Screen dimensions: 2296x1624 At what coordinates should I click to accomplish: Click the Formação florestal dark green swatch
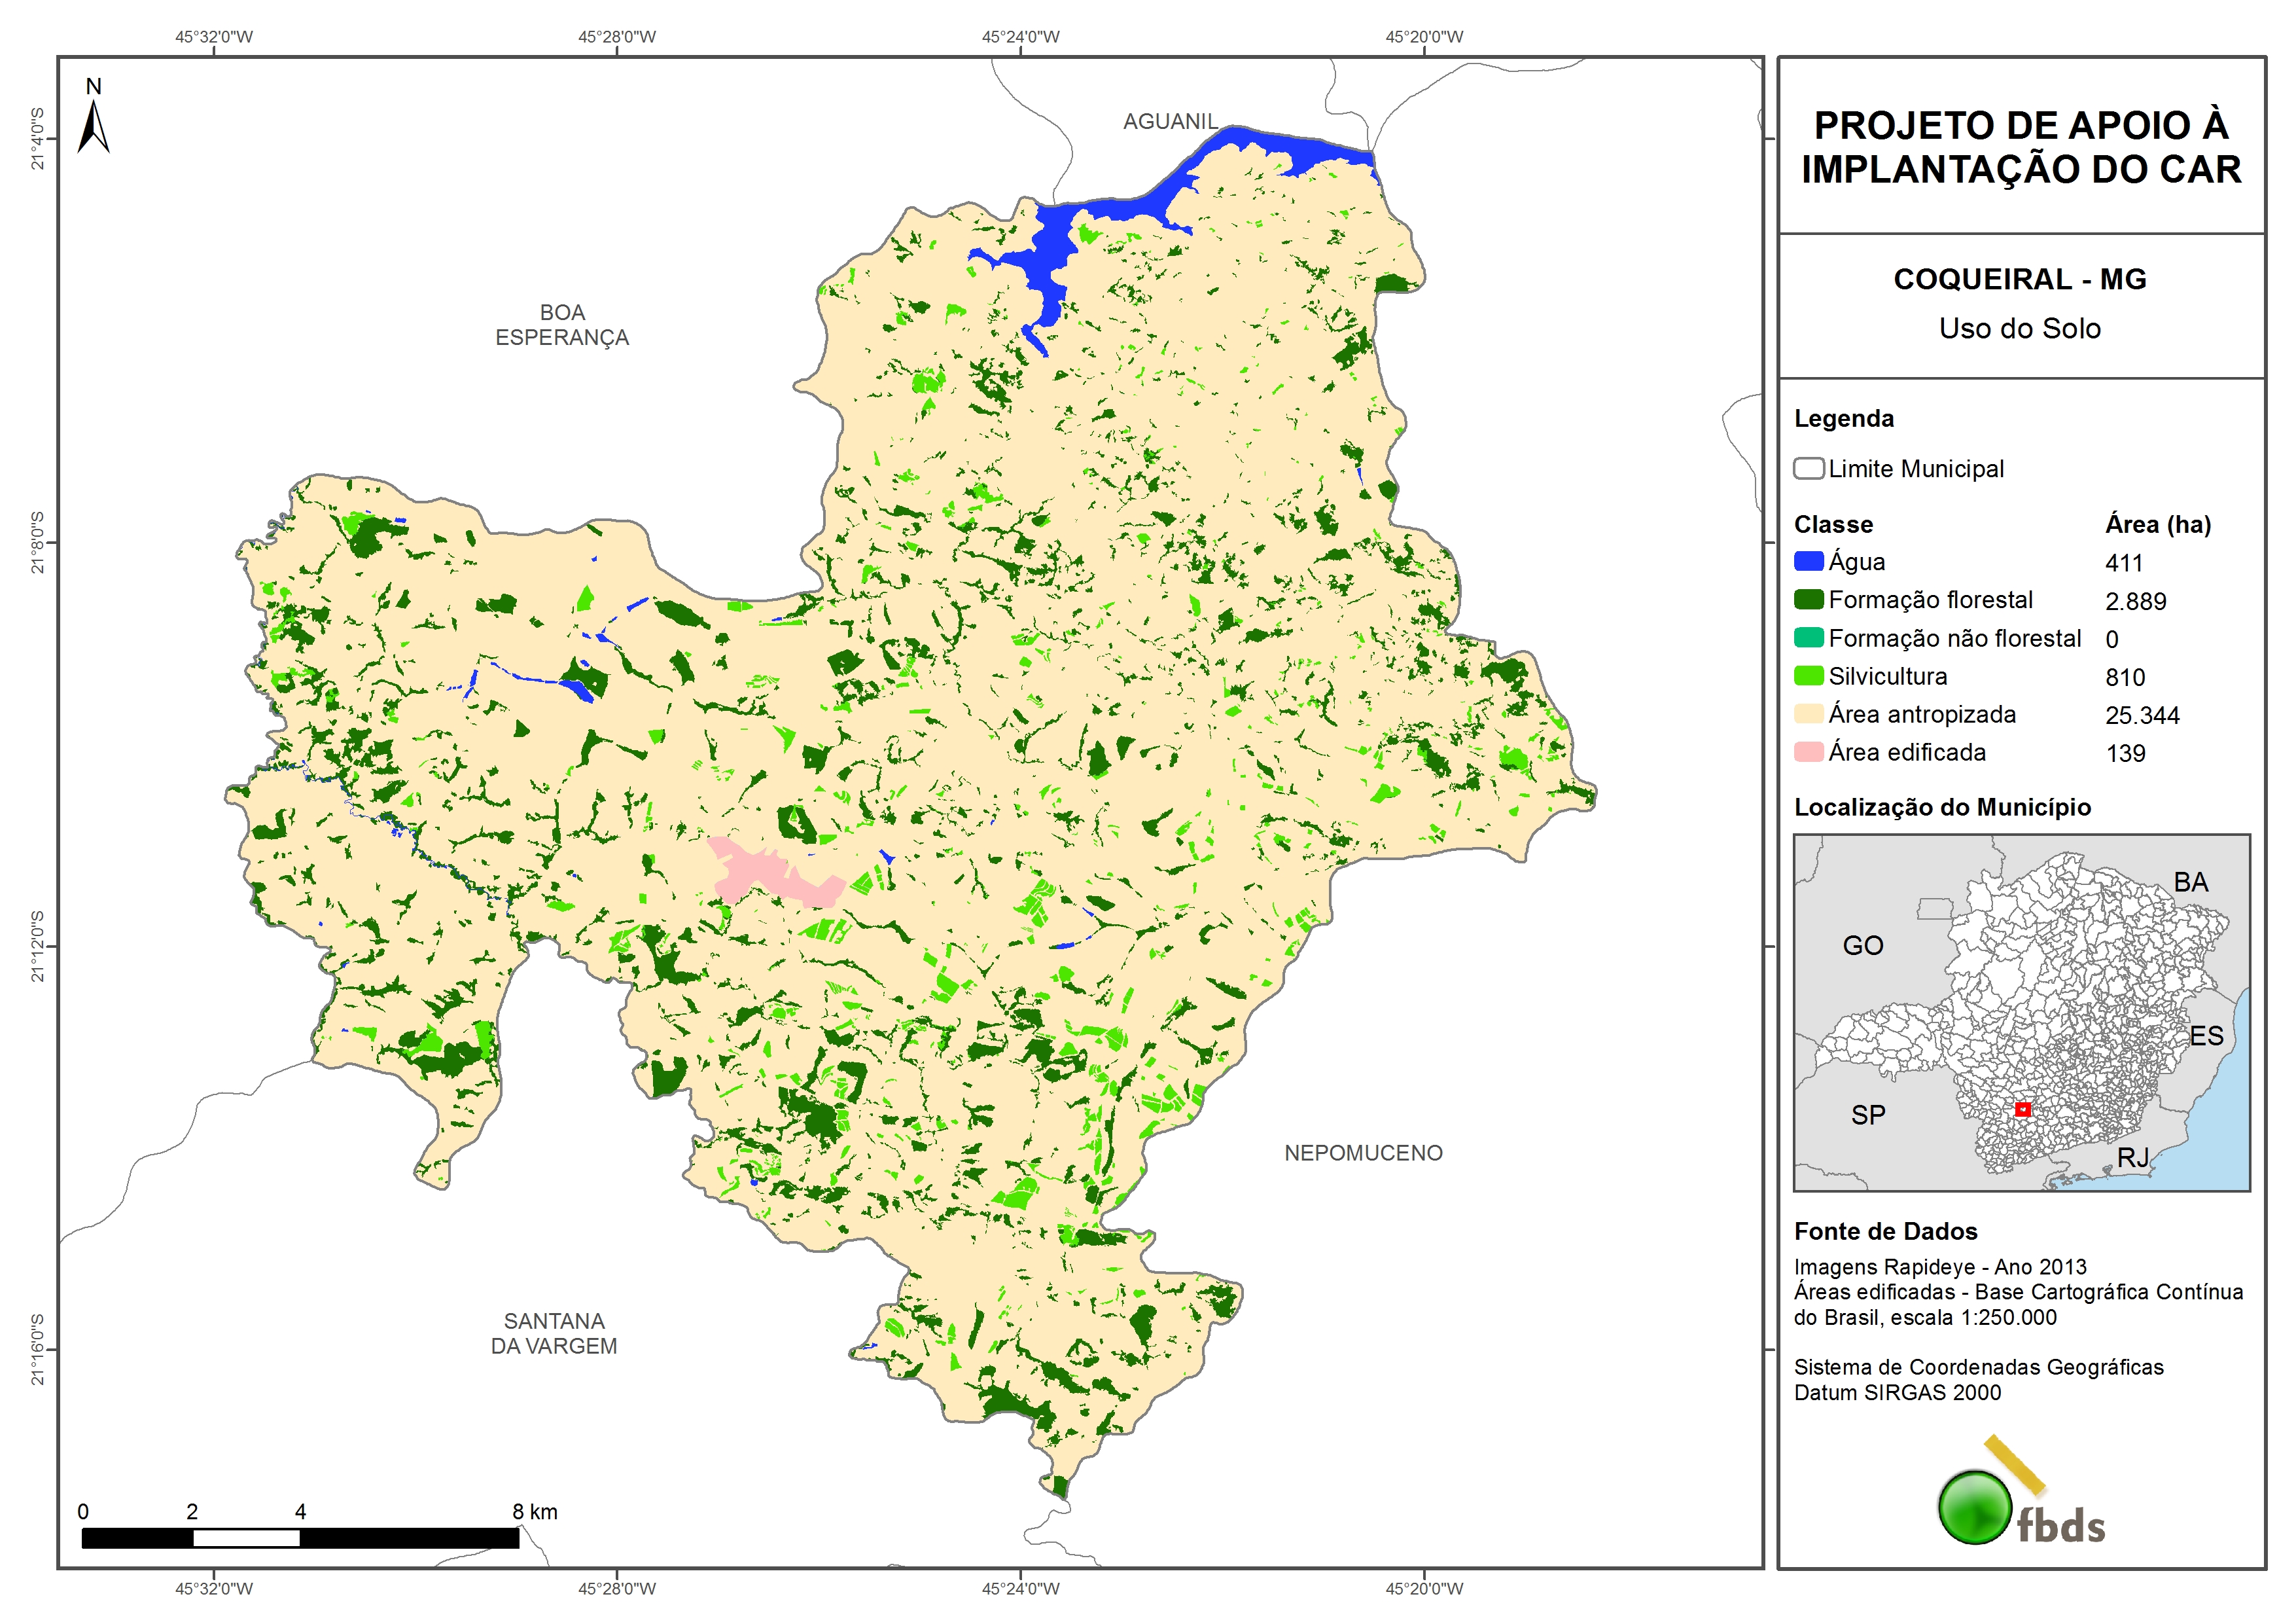[x=1808, y=600]
